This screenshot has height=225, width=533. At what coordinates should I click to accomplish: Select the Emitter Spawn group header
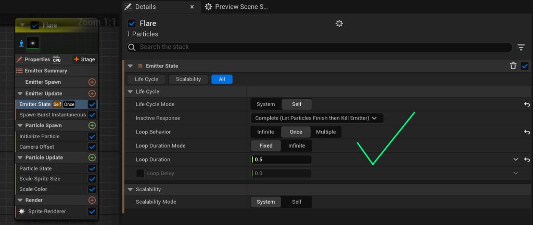pos(57,82)
